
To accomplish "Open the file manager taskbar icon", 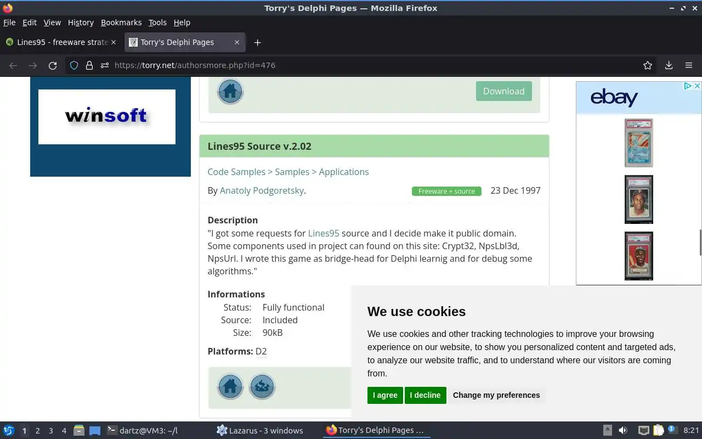I will tap(79, 431).
